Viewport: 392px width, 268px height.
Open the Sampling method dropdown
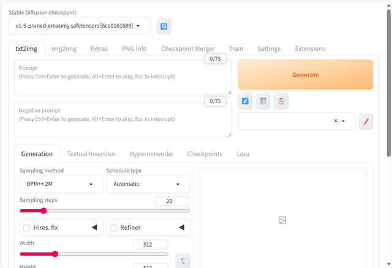61,184
